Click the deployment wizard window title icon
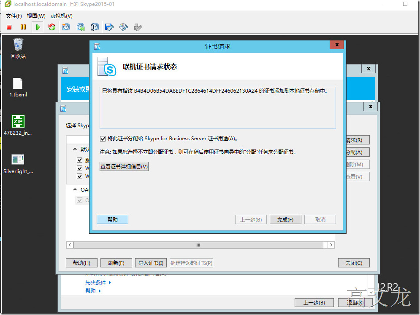This screenshot has width=420, height=315. [x=65, y=70]
